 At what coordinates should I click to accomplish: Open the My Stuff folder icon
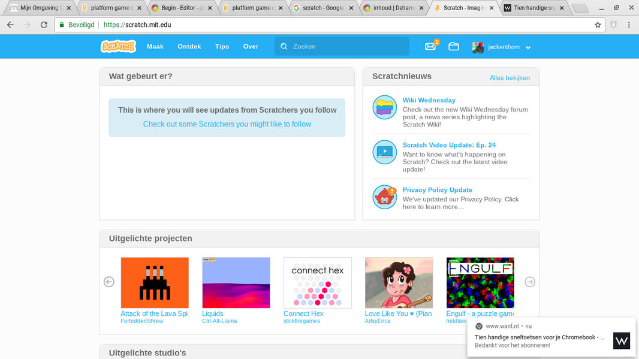coord(454,47)
